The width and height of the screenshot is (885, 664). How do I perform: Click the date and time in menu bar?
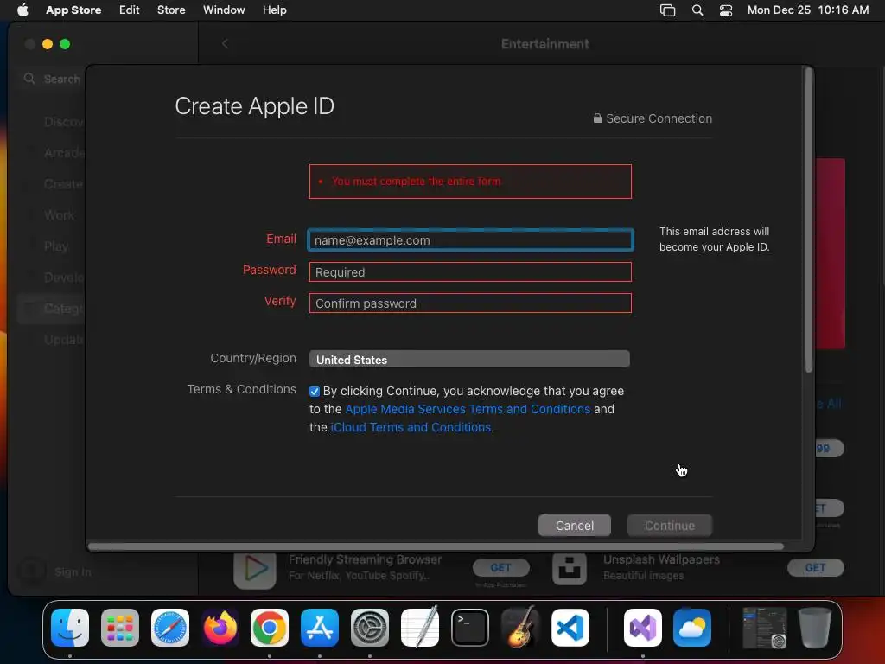pos(808,10)
